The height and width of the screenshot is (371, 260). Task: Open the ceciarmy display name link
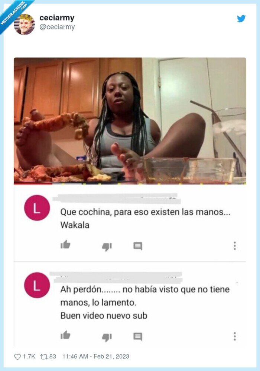(x=57, y=18)
